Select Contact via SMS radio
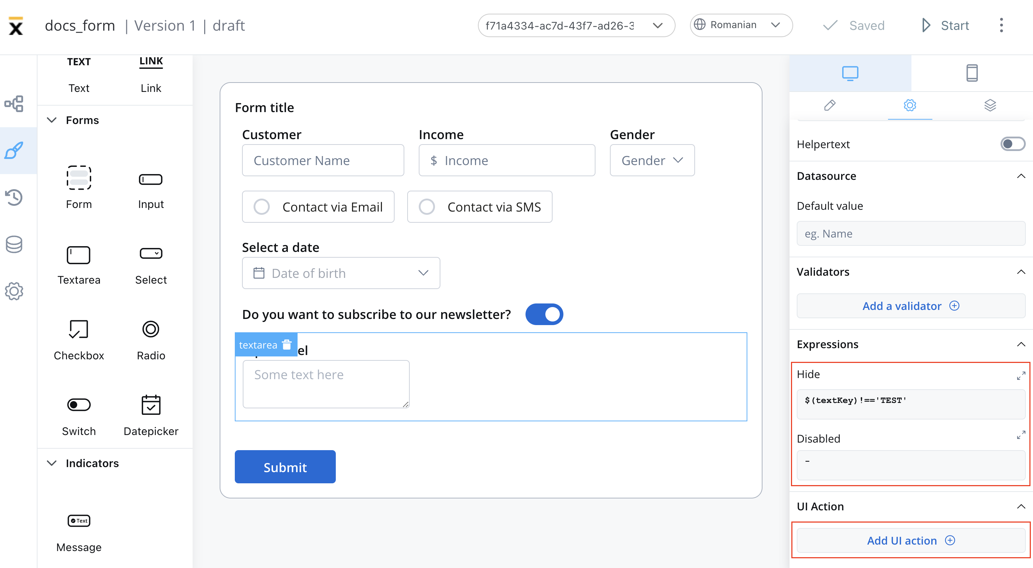This screenshot has height=568, width=1033. click(x=480, y=207)
